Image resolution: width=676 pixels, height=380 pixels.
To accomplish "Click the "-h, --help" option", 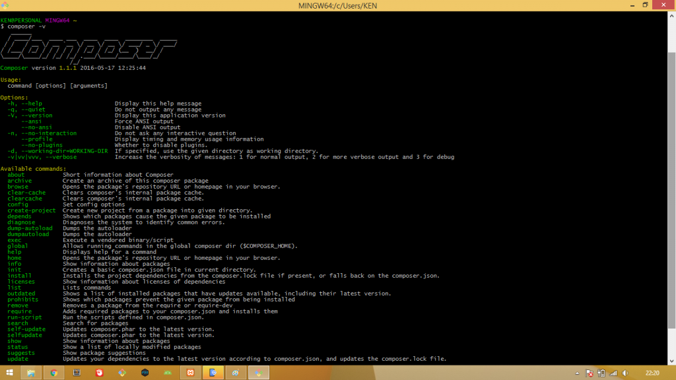I will [24, 104].
